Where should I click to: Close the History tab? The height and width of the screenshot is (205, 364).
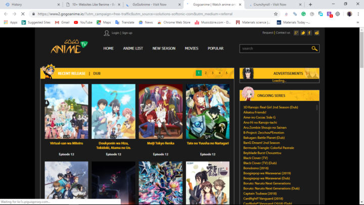[59, 5]
